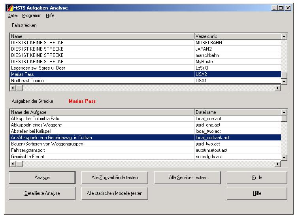This screenshot has height=219, width=298.
Task: Run Alle statischen Modelle testen
Action: pyautogui.click(x=115, y=193)
